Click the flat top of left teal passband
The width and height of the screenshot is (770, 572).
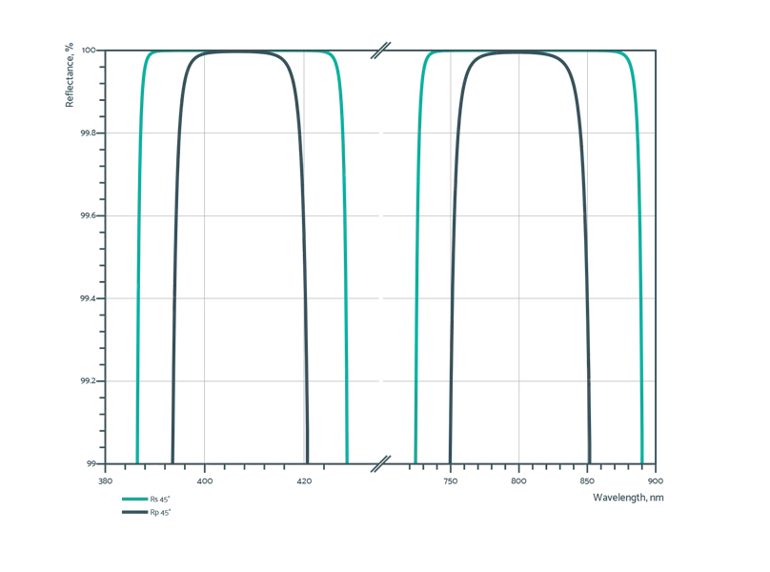pos(238,51)
